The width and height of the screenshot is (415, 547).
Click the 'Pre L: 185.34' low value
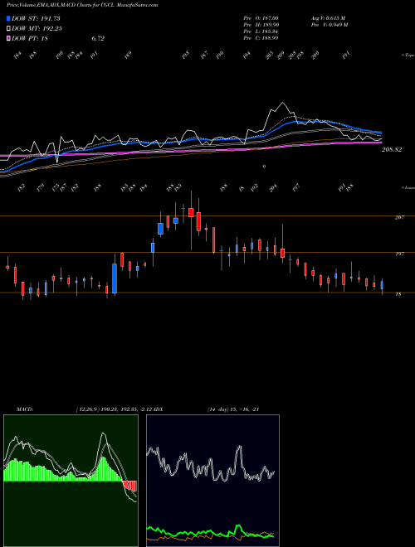tap(261, 31)
